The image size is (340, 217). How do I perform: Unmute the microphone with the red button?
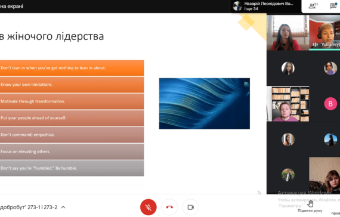pyautogui.click(x=149, y=207)
